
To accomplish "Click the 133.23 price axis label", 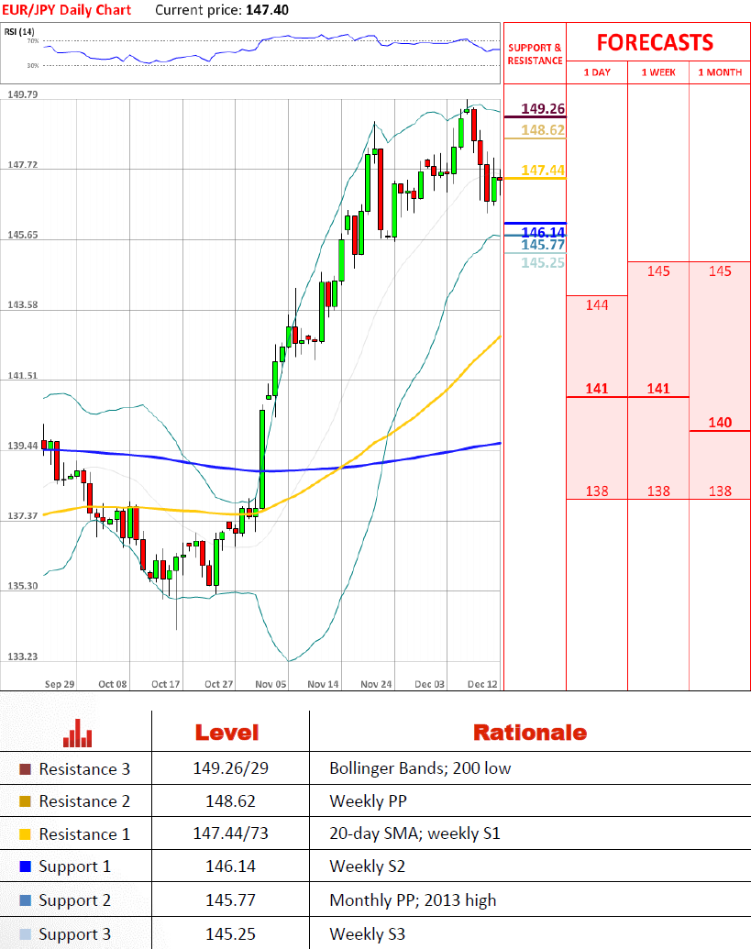I will [22, 657].
